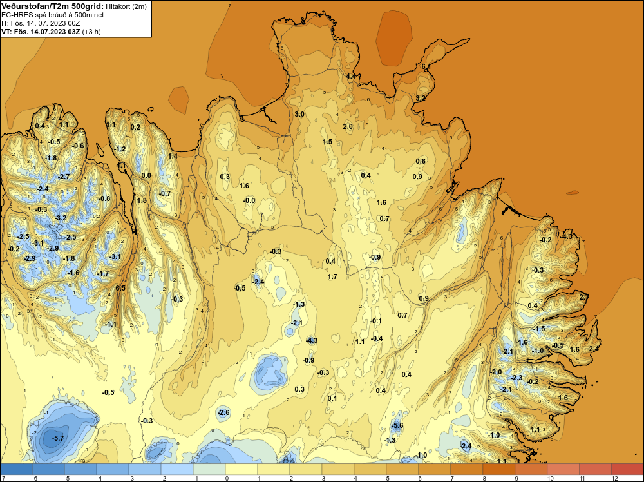Viewport: 644px width, 482px height.
Task: Click the -5.6 temperature value on the map
Action: [x=397, y=425]
